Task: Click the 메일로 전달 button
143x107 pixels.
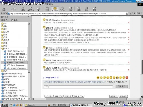Action: pyautogui.click(x=79, y=96)
